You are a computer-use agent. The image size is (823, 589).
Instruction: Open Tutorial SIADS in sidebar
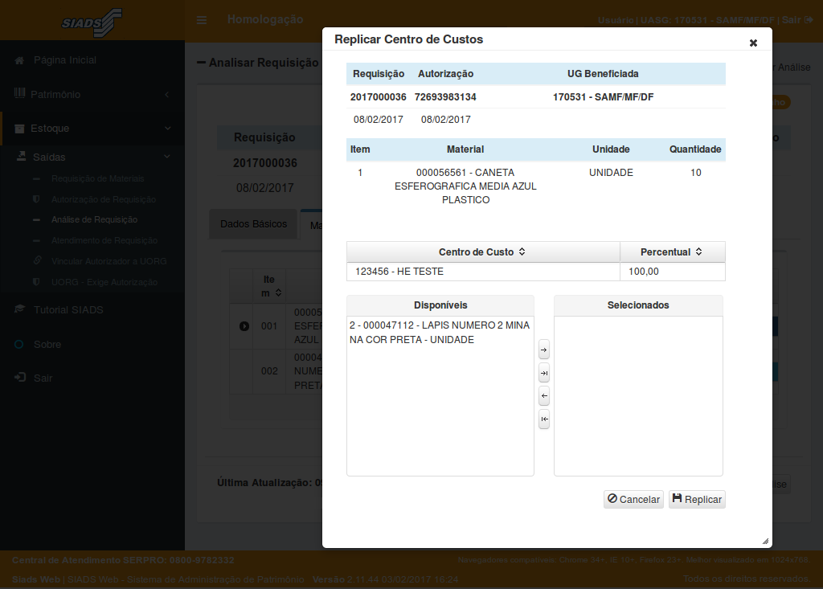click(x=68, y=309)
